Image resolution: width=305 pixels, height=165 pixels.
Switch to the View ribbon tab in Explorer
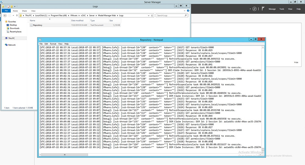[x=33, y=11]
